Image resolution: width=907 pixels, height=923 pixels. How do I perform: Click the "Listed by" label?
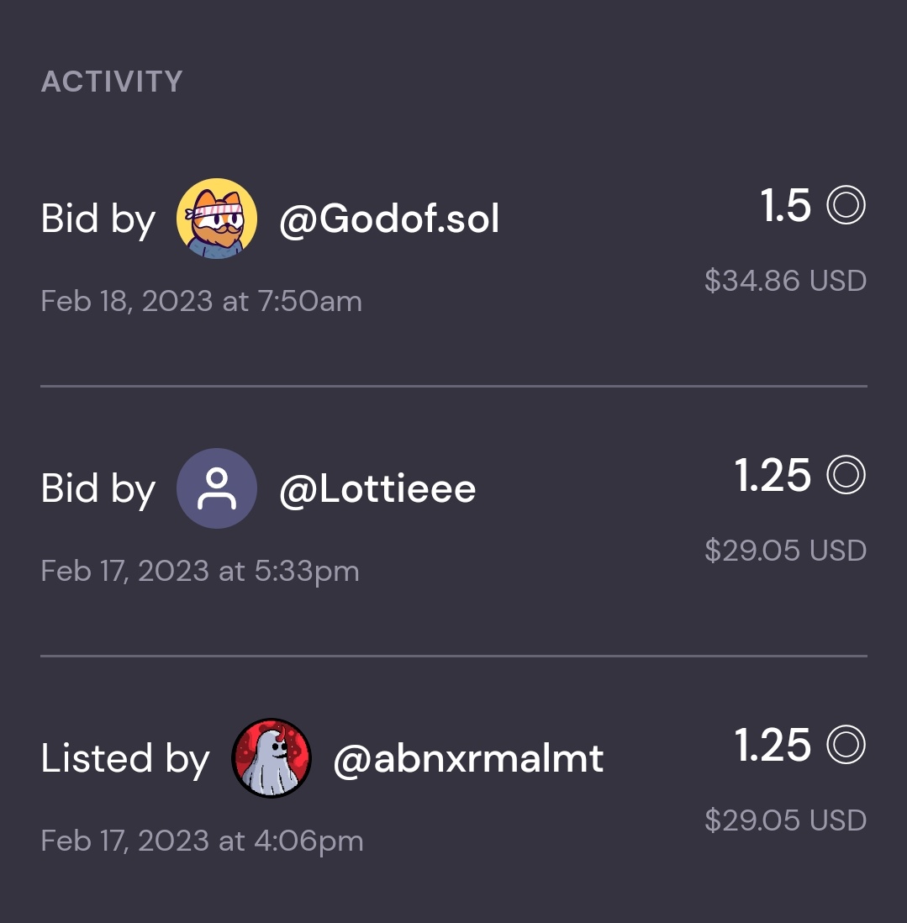pyautogui.click(x=124, y=759)
